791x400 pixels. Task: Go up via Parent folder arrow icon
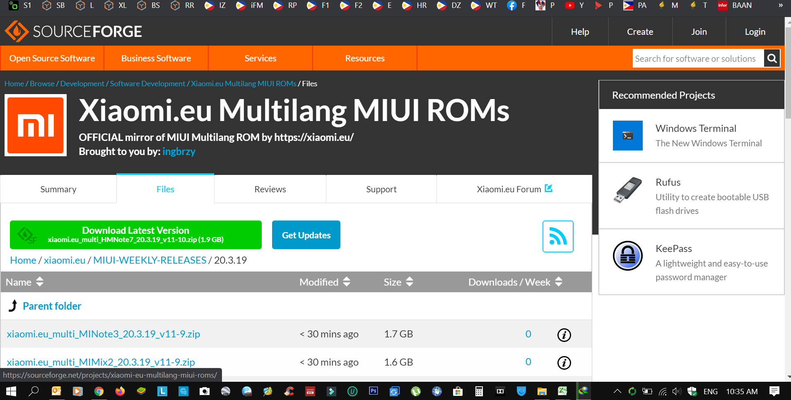pos(13,306)
